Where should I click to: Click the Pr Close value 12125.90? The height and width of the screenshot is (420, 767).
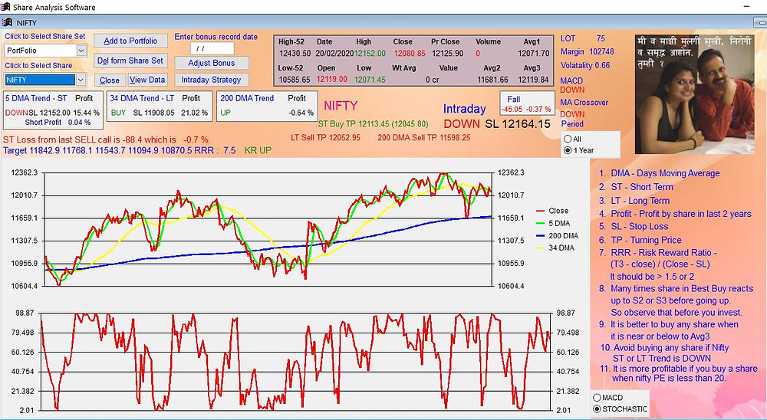click(447, 54)
